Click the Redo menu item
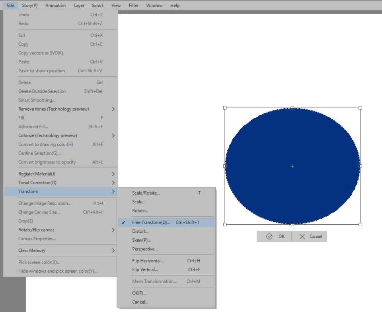 tap(60, 23)
